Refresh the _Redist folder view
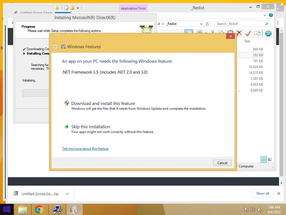The image size is (286, 215). click(207, 24)
